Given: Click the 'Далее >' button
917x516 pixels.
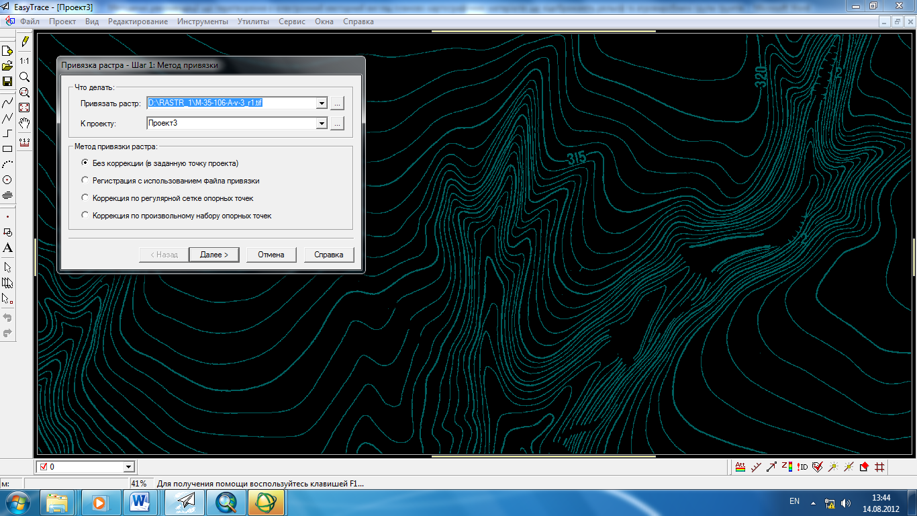Looking at the screenshot, I should click(x=214, y=255).
